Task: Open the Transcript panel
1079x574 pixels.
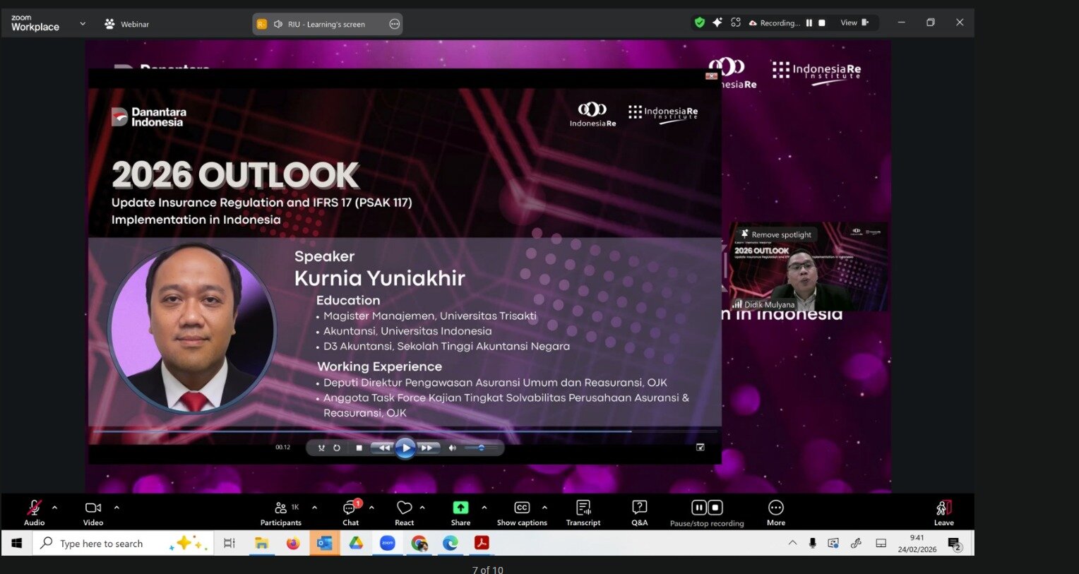Action: (x=583, y=511)
